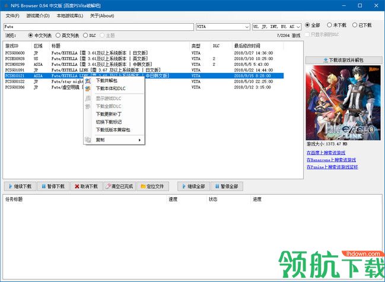385x282 pixels.
Task: Click the 任务标题 column header
Action: tap(85, 199)
